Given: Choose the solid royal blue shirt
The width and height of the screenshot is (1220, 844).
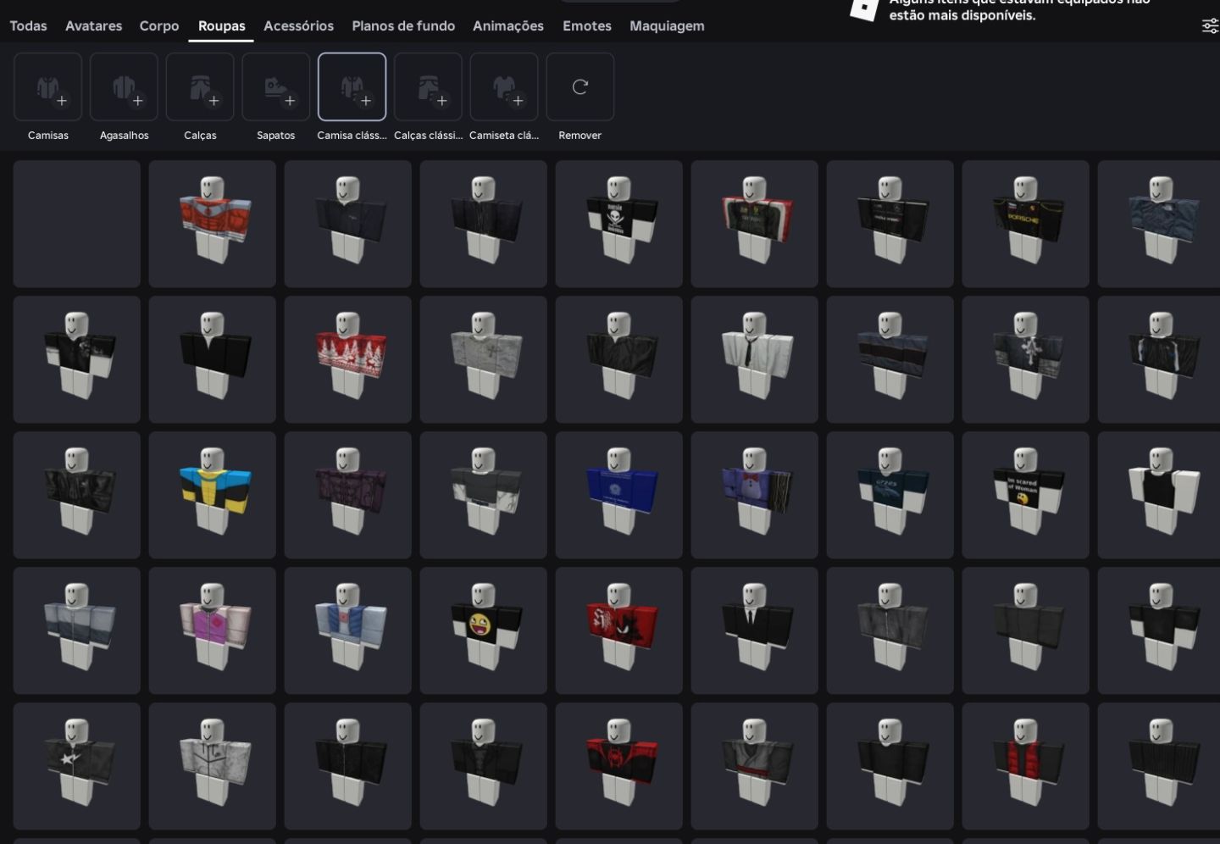Looking at the screenshot, I should 619,495.
